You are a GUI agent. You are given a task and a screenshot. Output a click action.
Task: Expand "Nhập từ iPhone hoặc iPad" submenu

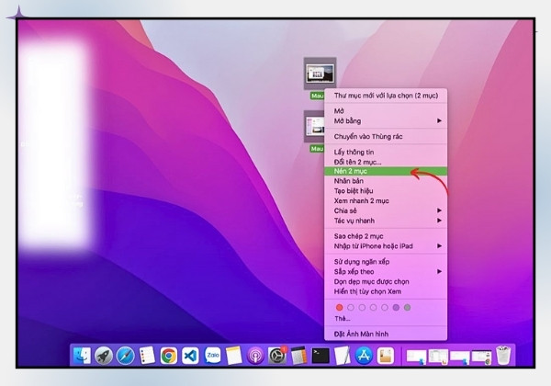coord(386,246)
